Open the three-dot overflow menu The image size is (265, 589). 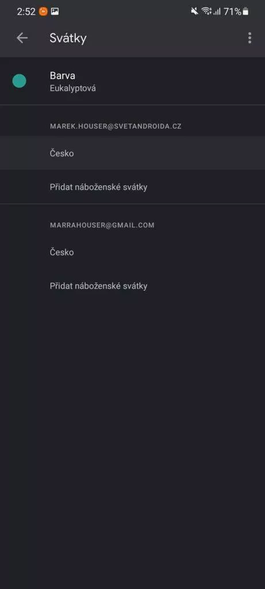(x=249, y=38)
